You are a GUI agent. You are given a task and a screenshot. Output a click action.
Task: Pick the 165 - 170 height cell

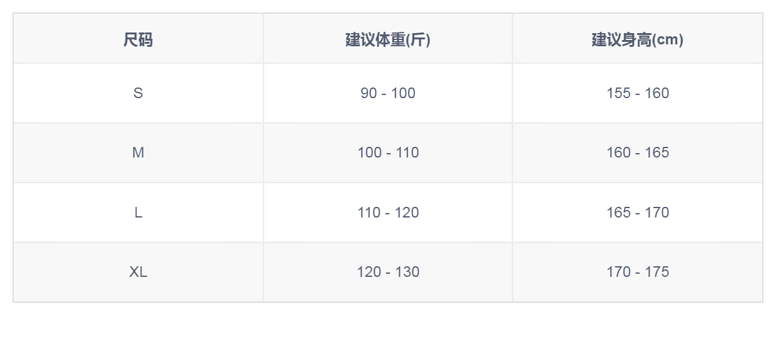637,212
